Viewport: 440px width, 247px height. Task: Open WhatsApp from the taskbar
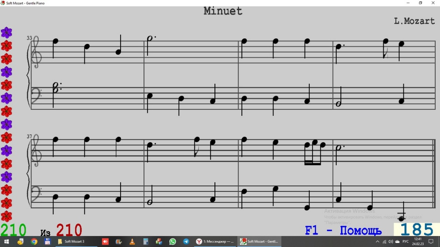point(173,242)
